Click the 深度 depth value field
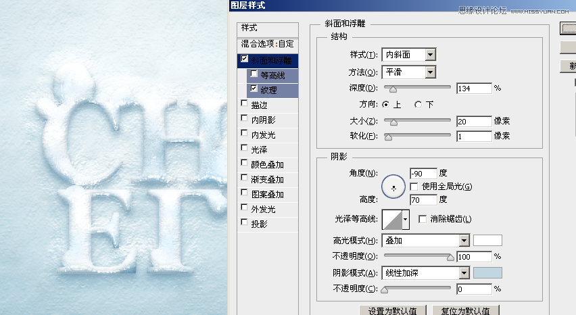The height and width of the screenshot is (315, 576). click(x=473, y=89)
